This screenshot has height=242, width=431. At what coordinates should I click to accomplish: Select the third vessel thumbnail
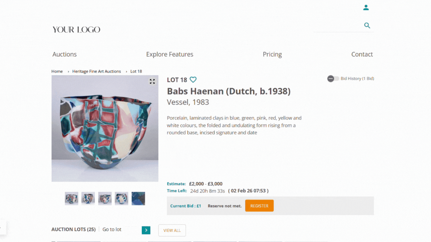click(105, 199)
